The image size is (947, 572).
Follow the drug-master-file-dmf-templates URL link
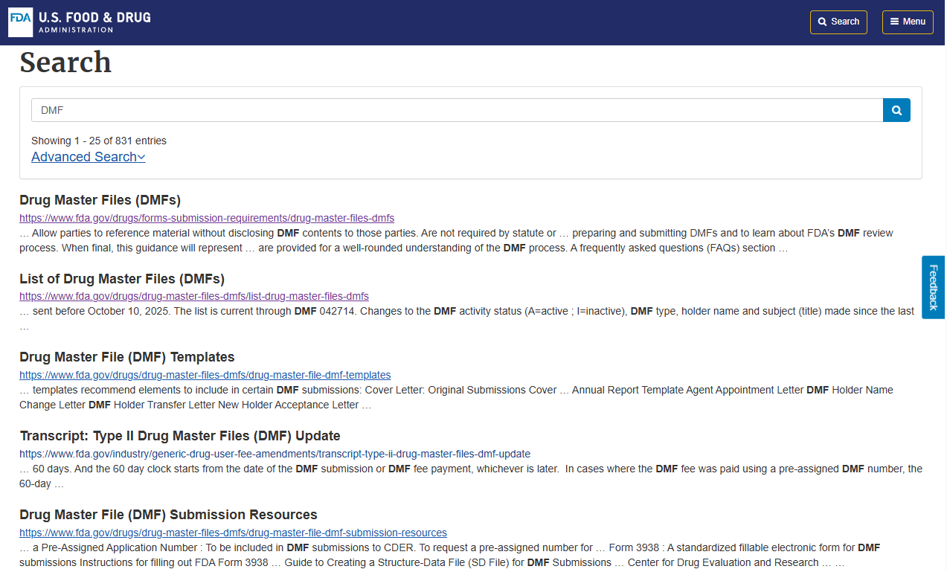205,375
